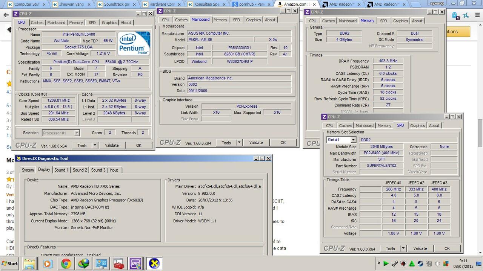Image resolution: width=483 pixels, height=271 pixels.
Task: Open Windows Explorer from the taskbar
Action: point(30,263)
